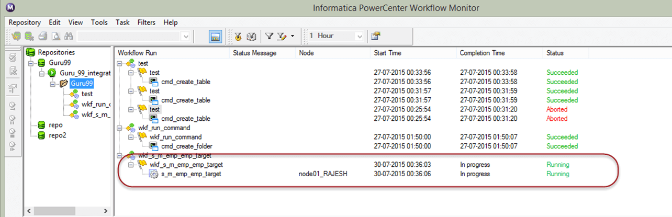Click the medal icon in toolbar
Viewport: 672px width, 217px height.
click(x=238, y=36)
